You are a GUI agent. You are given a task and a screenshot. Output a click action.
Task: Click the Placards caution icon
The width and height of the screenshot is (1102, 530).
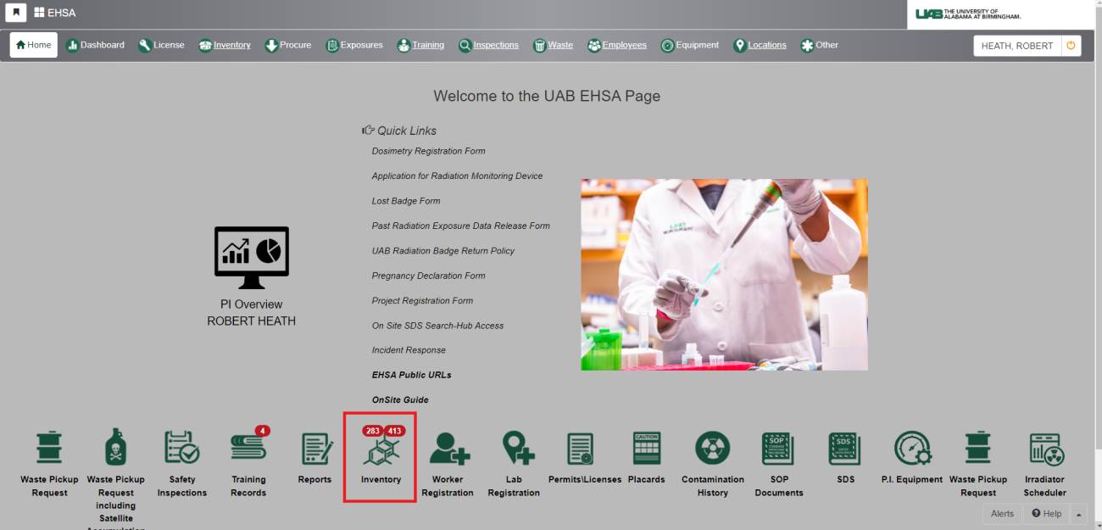[646, 449]
